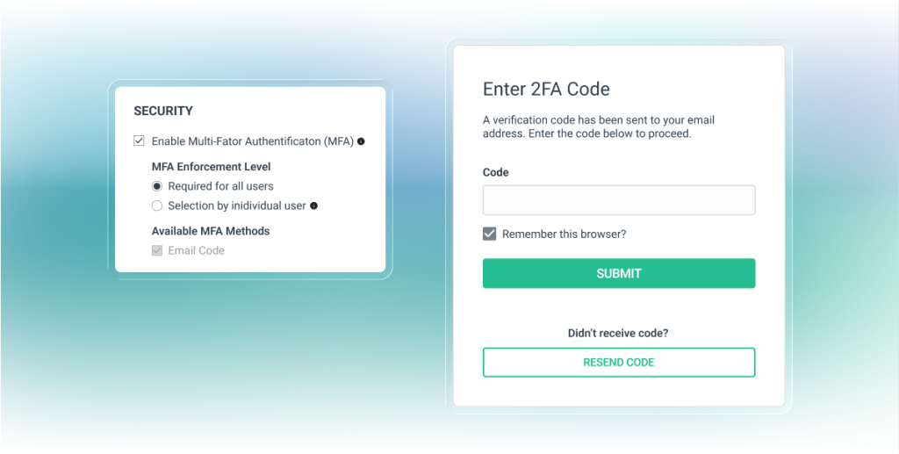Click info icon beside Enable MFA option
Screen dimensions: 899x454
pos(361,141)
